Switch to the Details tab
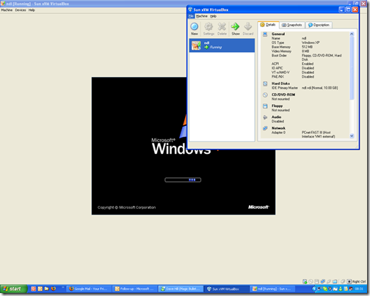This screenshot has height=296, width=370. point(268,25)
